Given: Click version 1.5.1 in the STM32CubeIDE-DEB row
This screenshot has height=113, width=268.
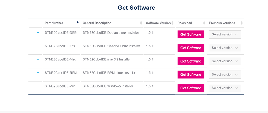Looking at the screenshot, I should 150,33.
